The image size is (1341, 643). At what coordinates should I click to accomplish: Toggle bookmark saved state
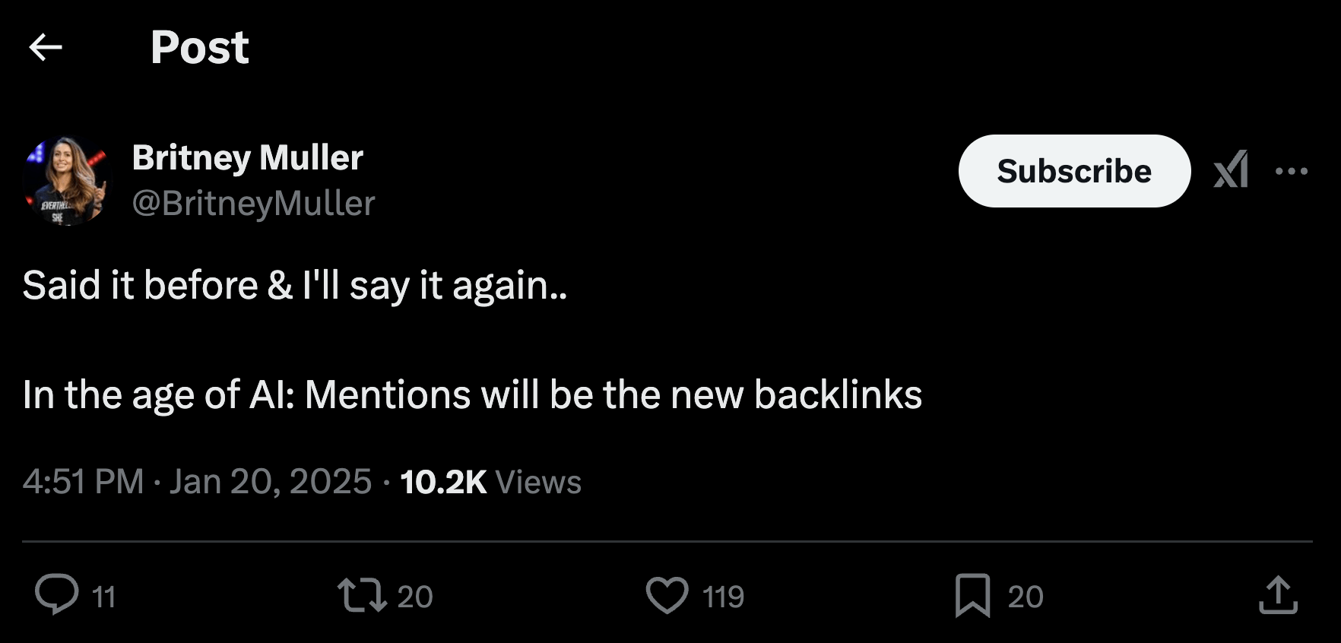coord(974,597)
